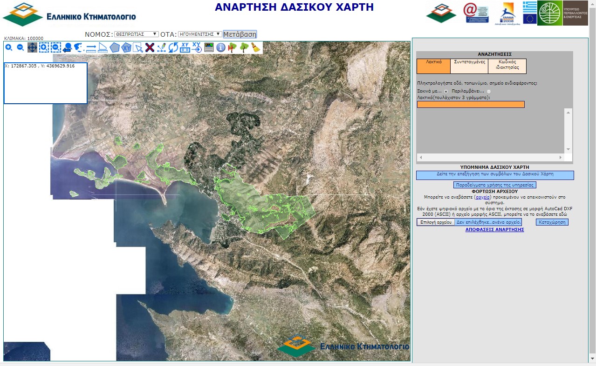Select the 'Ξεκινά με...' radio button
Viewport: 596px width, 366px height.
point(446,91)
